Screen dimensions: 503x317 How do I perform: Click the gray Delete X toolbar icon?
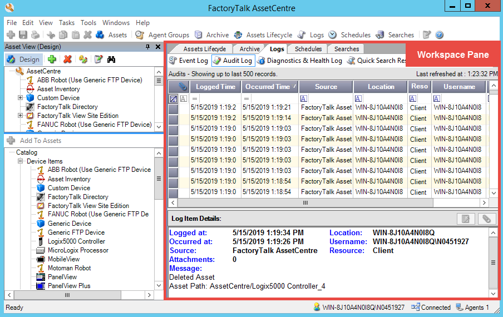87,34
